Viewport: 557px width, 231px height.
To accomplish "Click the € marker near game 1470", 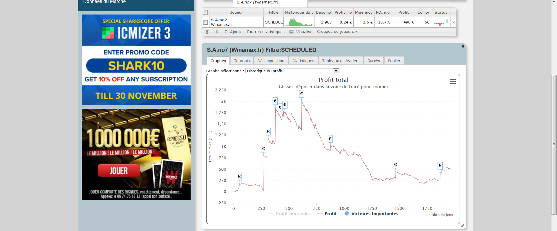I will tap(395, 165).
